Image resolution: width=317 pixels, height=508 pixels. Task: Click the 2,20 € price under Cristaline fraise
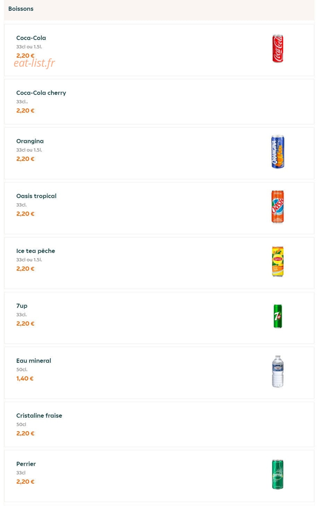click(x=25, y=433)
